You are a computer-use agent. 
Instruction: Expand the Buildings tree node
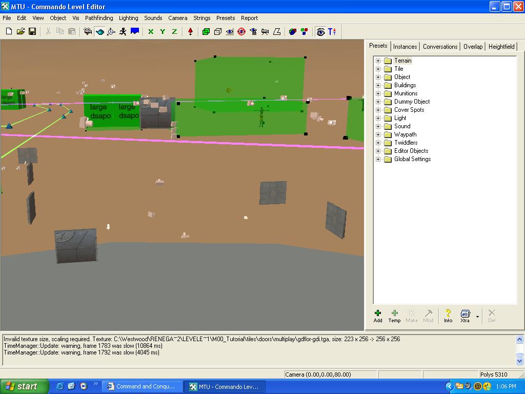pyautogui.click(x=378, y=85)
